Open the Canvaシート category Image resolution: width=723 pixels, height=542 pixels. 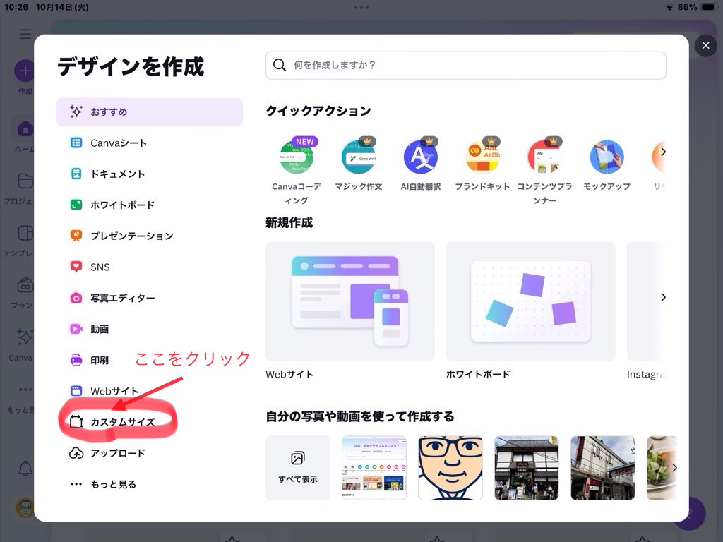click(x=118, y=143)
